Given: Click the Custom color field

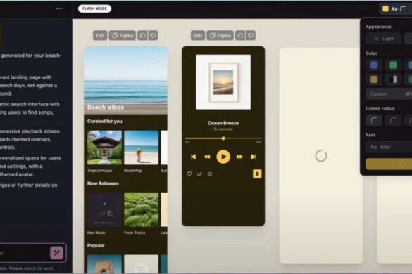Looking at the screenshot, I should tap(389, 94).
